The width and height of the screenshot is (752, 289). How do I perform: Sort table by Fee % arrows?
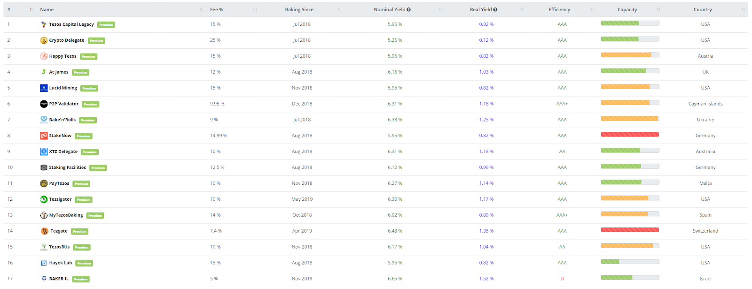[255, 9]
